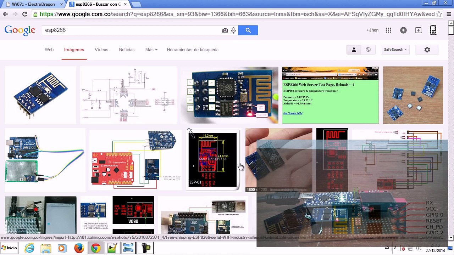Open the Google apps grid

coord(388,30)
